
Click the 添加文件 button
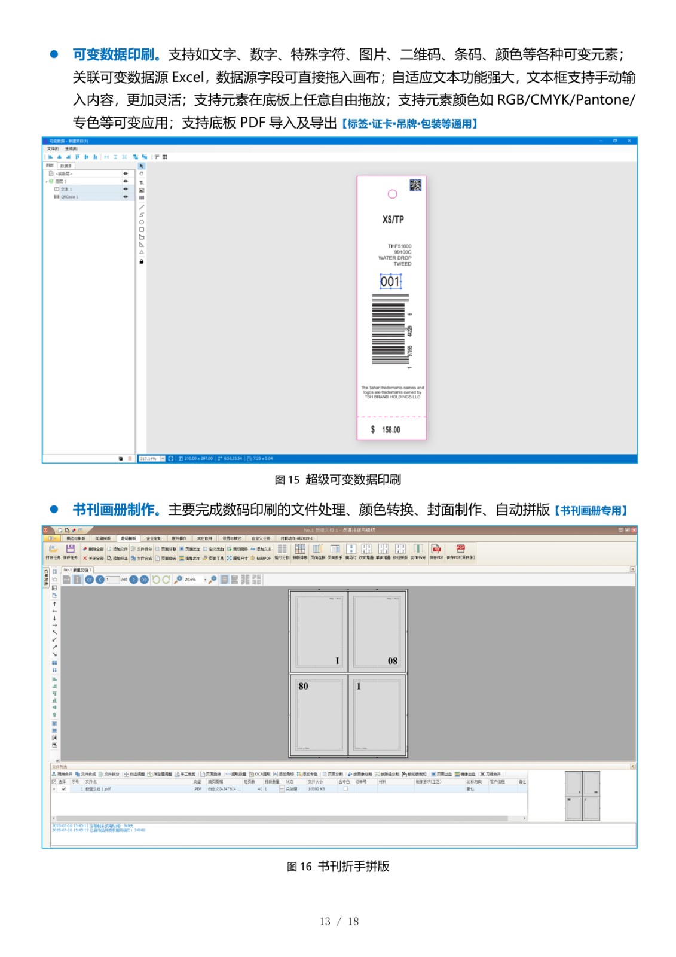click(x=117, y=549)
